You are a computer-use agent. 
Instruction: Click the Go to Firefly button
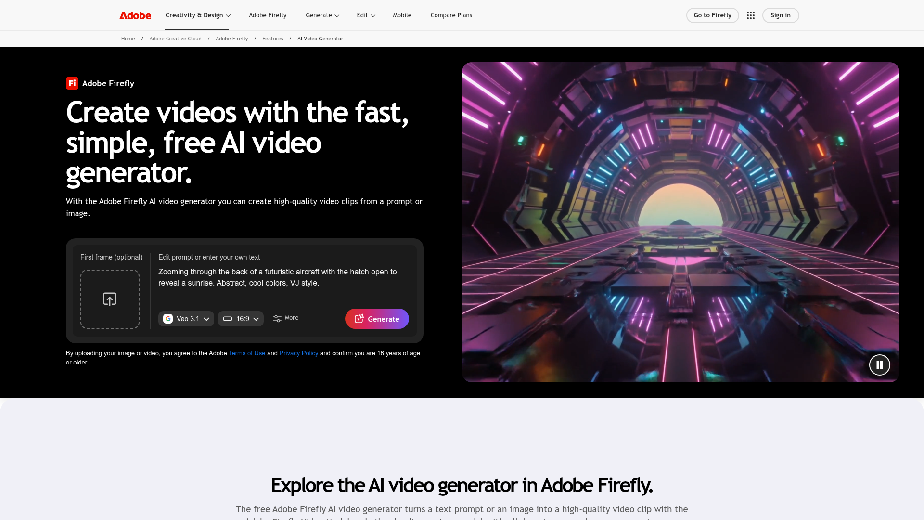click(712, 15)
